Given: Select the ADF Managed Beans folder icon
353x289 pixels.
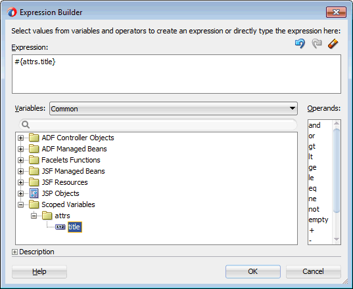Looking at the screenshot, I should point(34,149).
